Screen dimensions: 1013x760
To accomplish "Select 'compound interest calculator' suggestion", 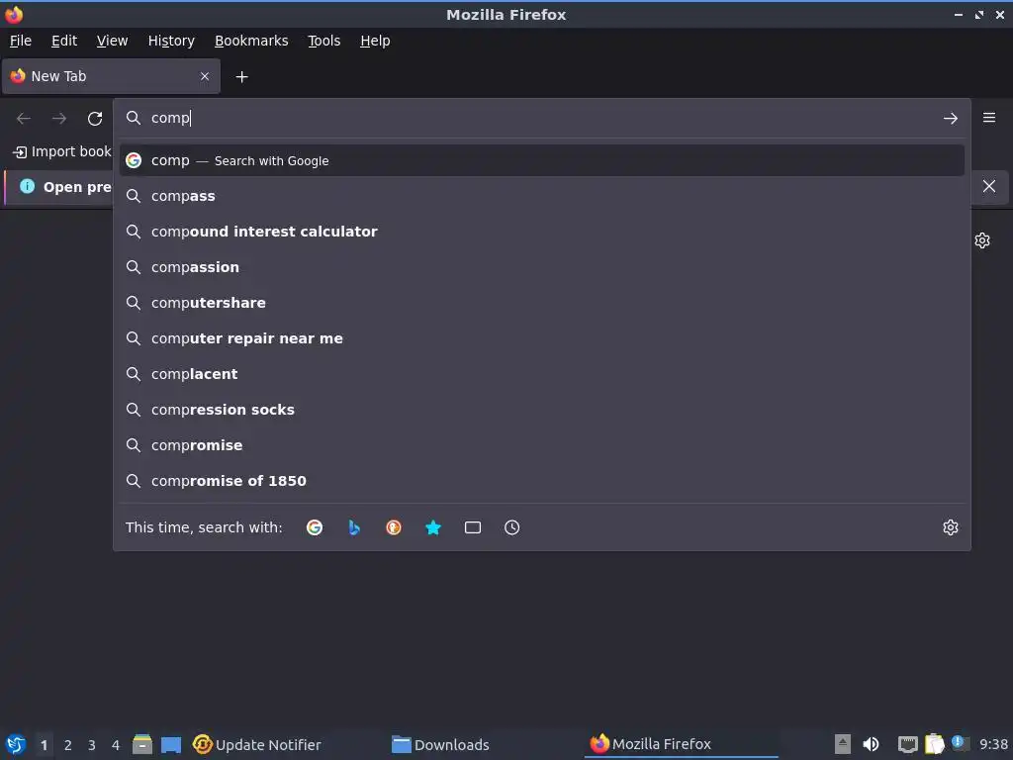I will coord(541,232).
